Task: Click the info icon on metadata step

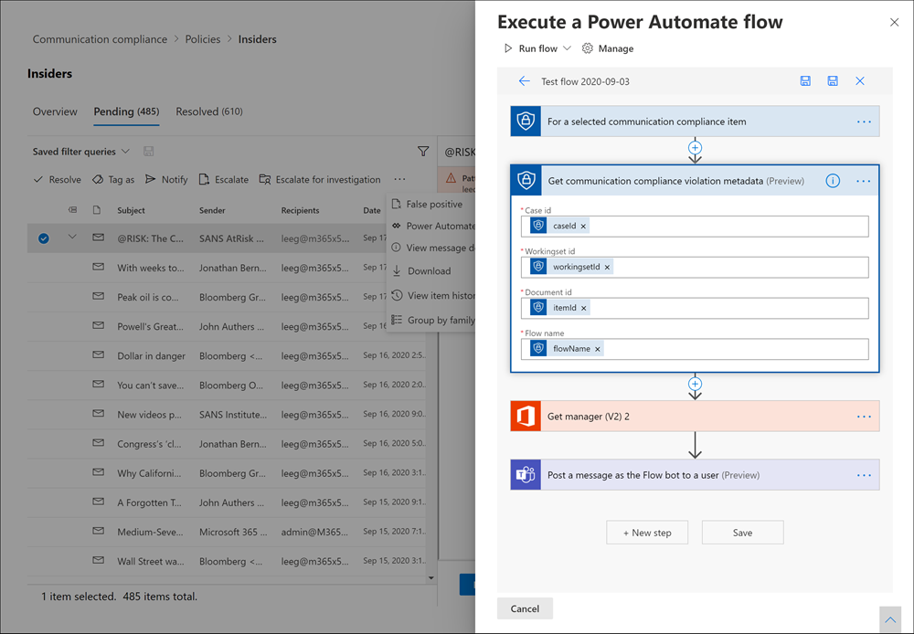Action: (x=833, y=181)
